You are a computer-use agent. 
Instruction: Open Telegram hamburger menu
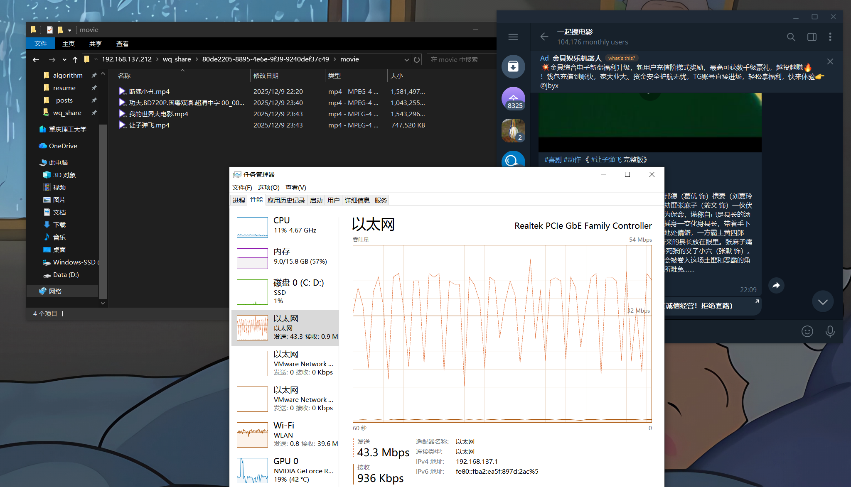tap(513, 37)
